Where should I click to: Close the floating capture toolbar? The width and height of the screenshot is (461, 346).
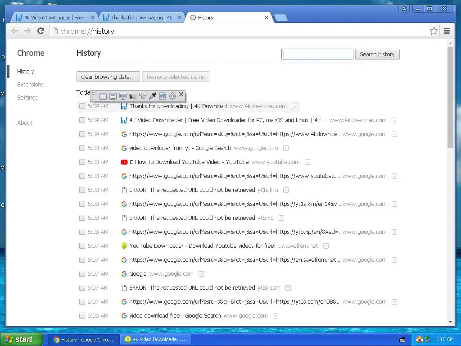(x=181, y=95)
